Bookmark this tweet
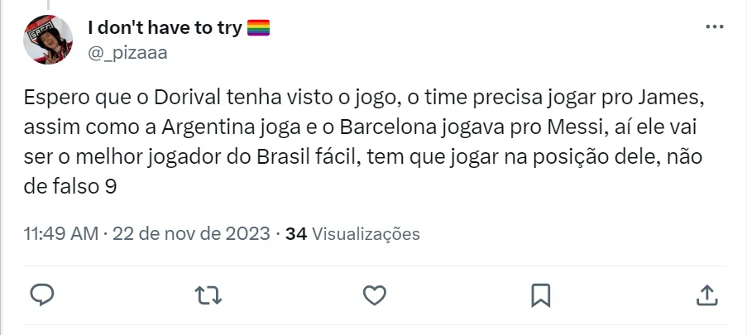Image resolution: width=747 pixels, height=335 pixels. 541,294
